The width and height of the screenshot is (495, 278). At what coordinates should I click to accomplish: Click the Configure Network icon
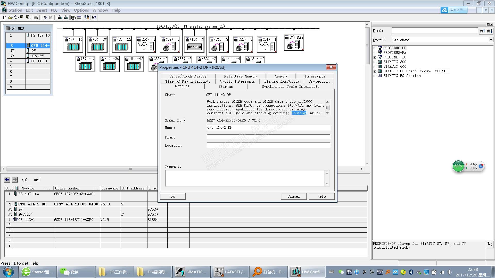[x=87, y=18]
